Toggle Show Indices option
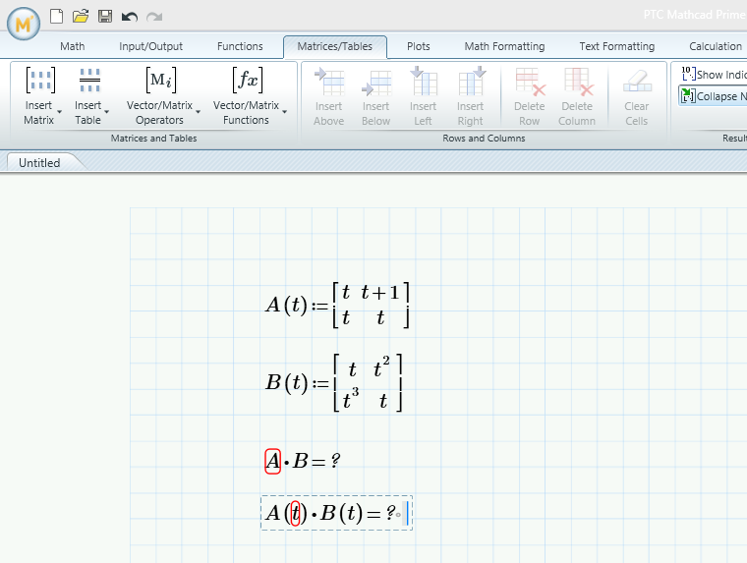 pos(713,75)
